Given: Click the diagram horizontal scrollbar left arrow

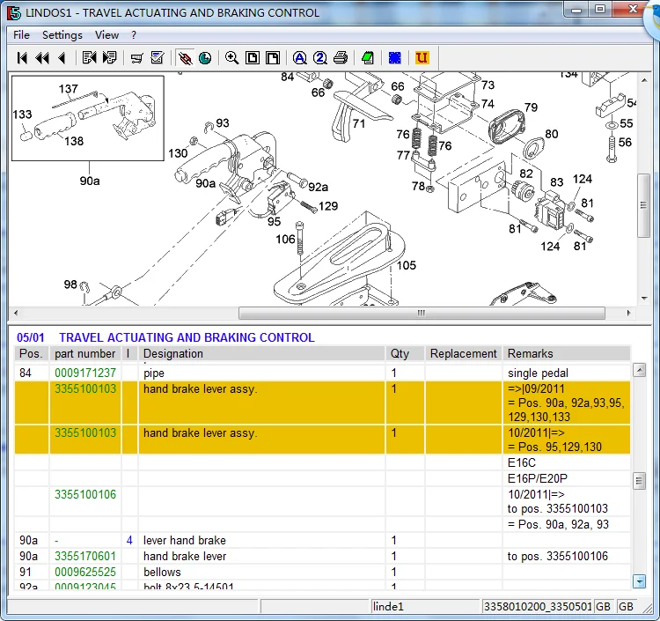Looking at the screenshot, I should (16, 313).
